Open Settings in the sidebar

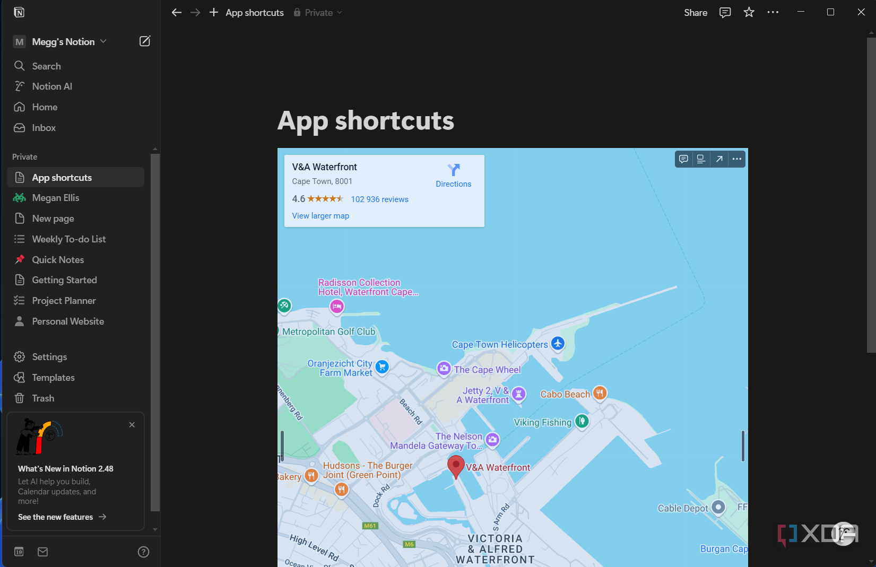(x=75, y=357)
